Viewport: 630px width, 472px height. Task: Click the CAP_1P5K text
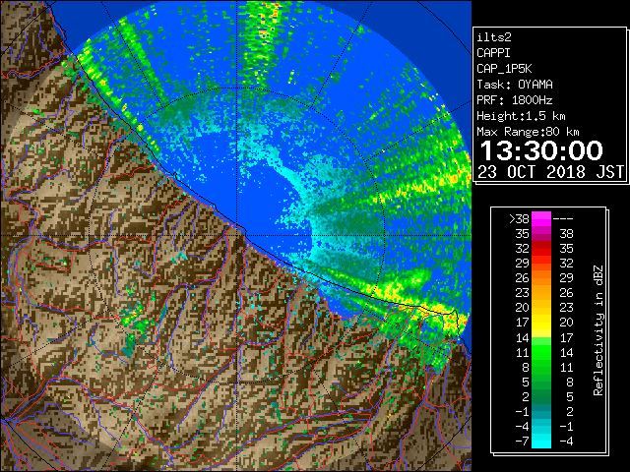pyautogui.click(x=504, y=69)
